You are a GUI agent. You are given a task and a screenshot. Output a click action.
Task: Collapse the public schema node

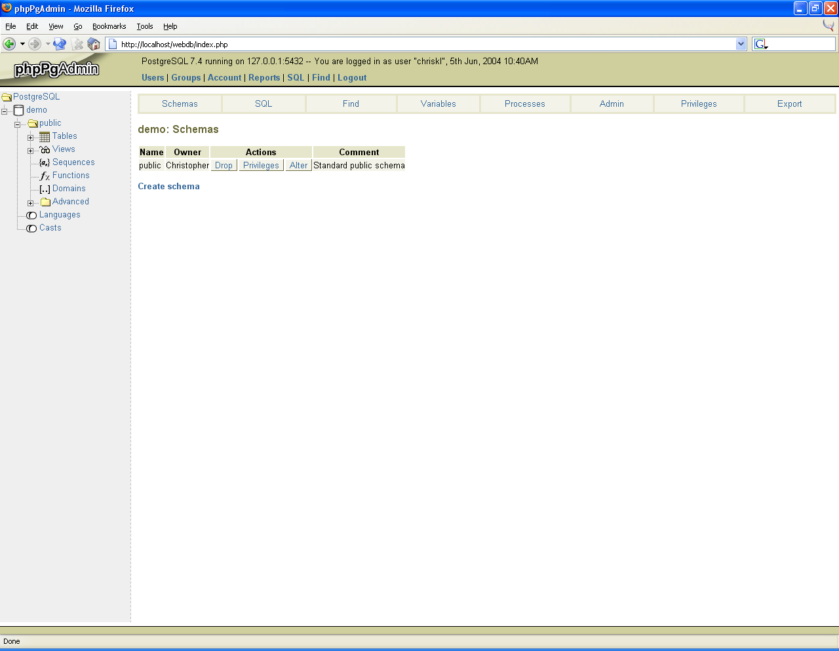(17, 124)
